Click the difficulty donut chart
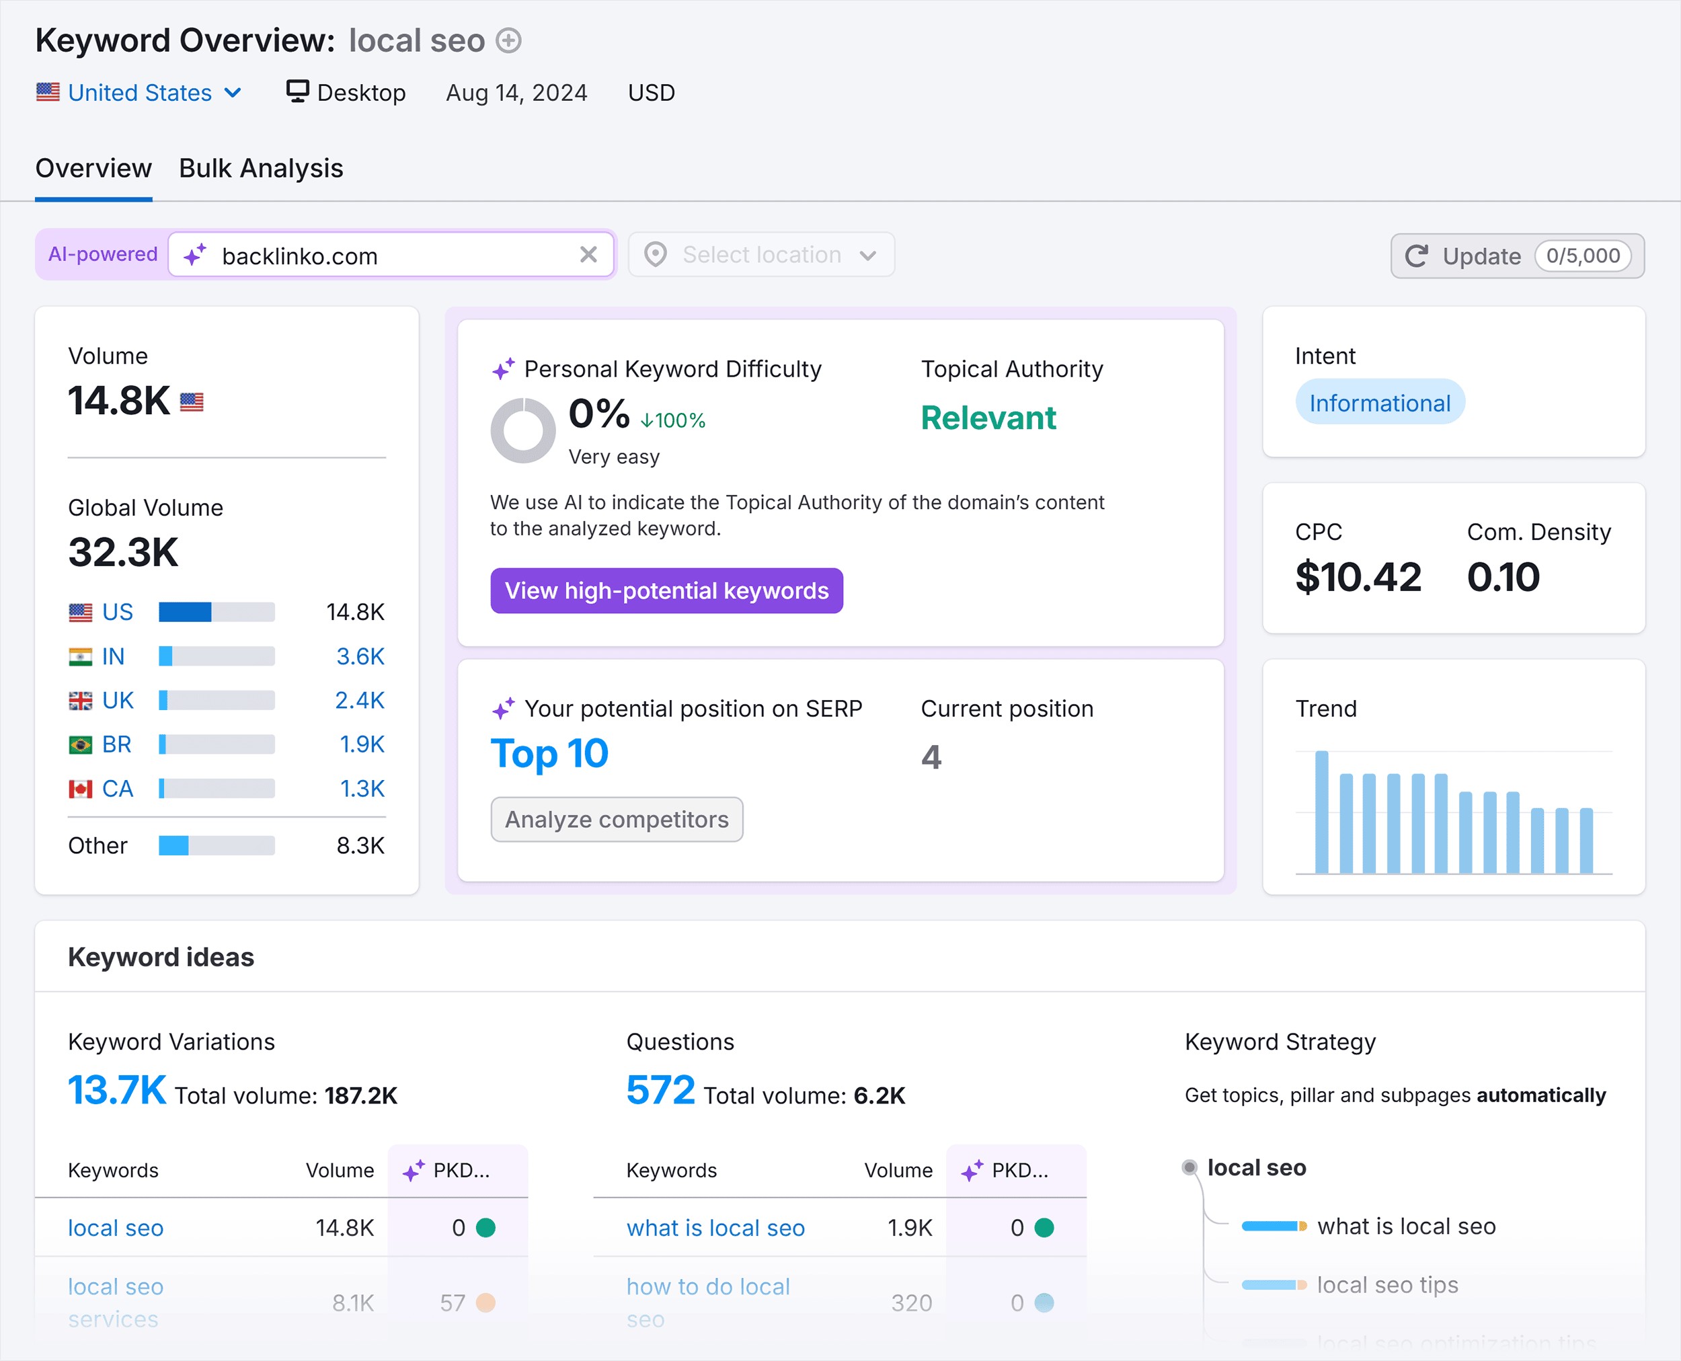The image size is (1681, 1361). point(523,430)
